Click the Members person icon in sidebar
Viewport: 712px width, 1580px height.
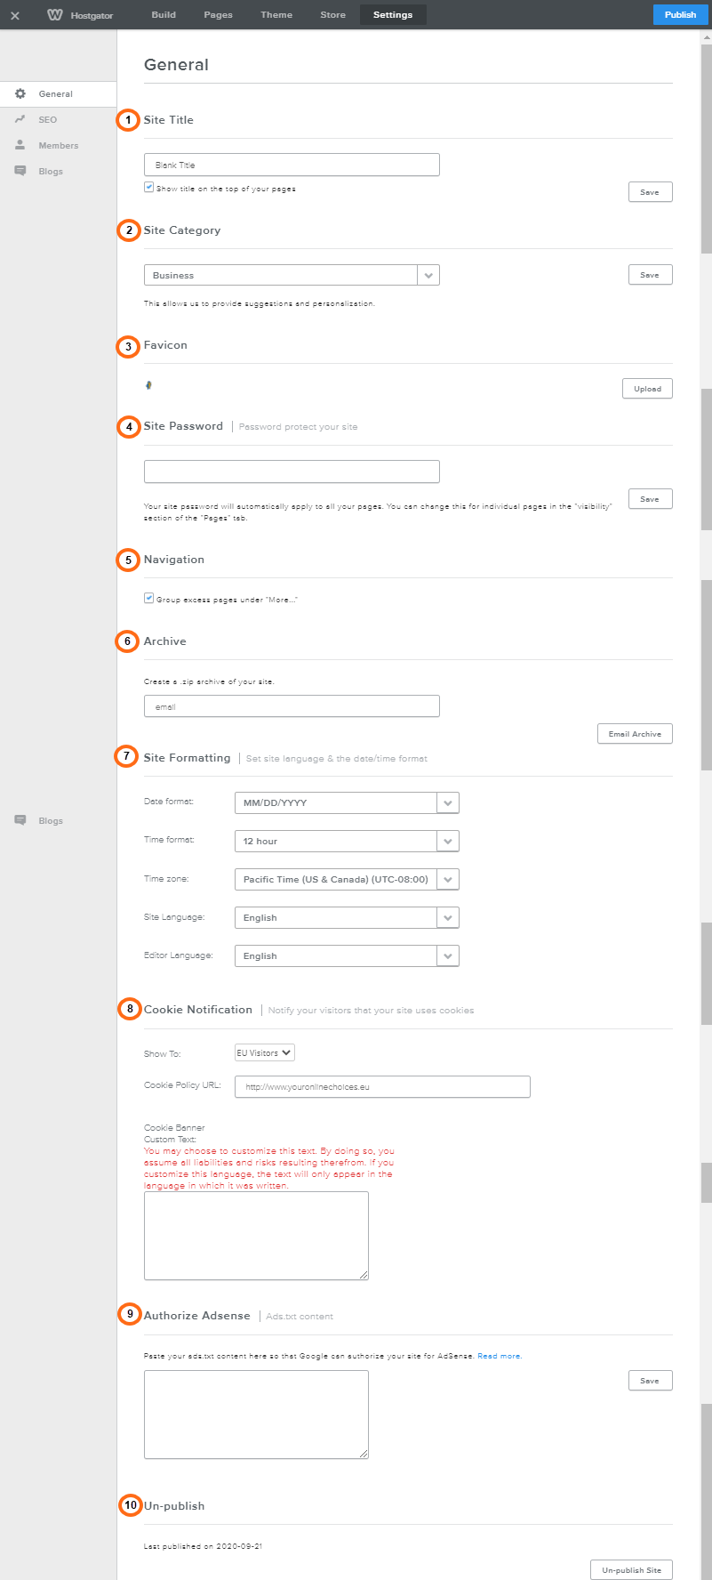coord(20,145)
